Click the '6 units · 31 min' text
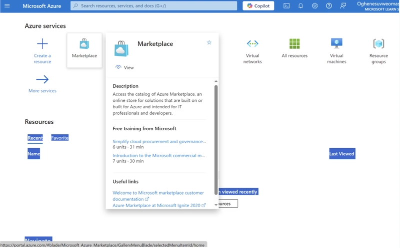400x248 pixels. (x=128, y=147)
